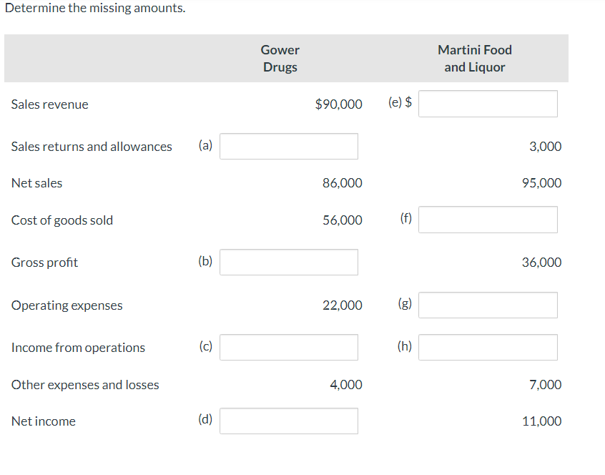Select the Martini Food and Liquor header
Image resolution: width=605 pixels, height=475 pixels.
tap(474, 58)
